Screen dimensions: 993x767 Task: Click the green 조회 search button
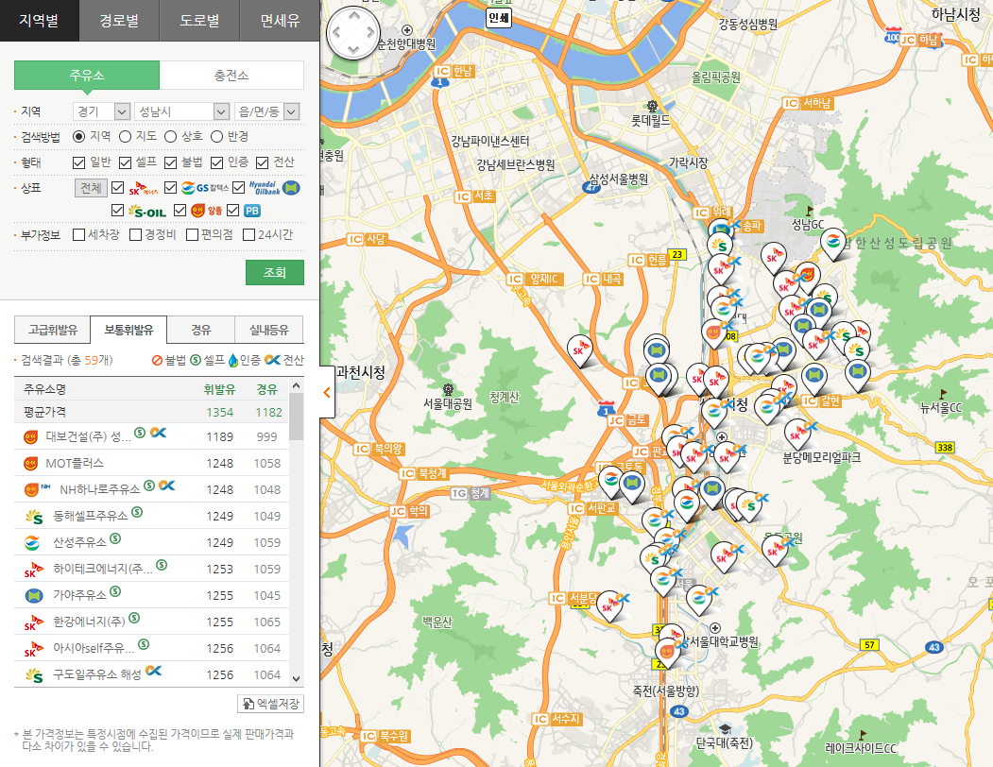(x=275, y=272)
